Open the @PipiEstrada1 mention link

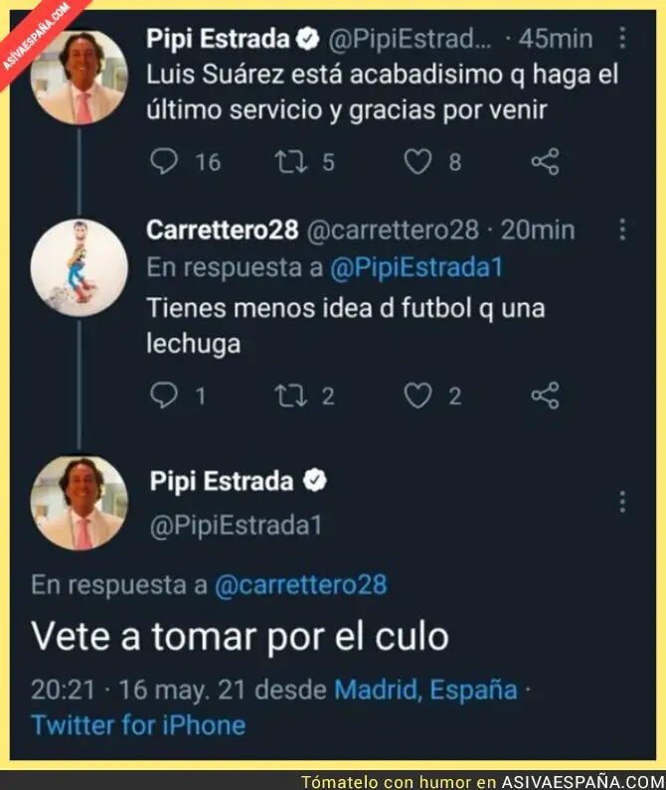click(416, 267)
